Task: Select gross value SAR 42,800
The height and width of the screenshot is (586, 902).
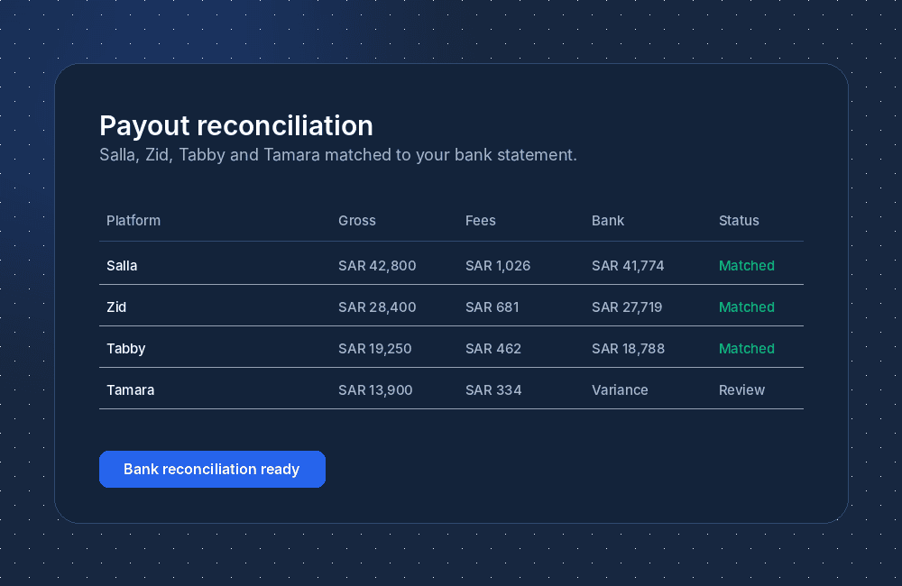Action: (377, 266)
